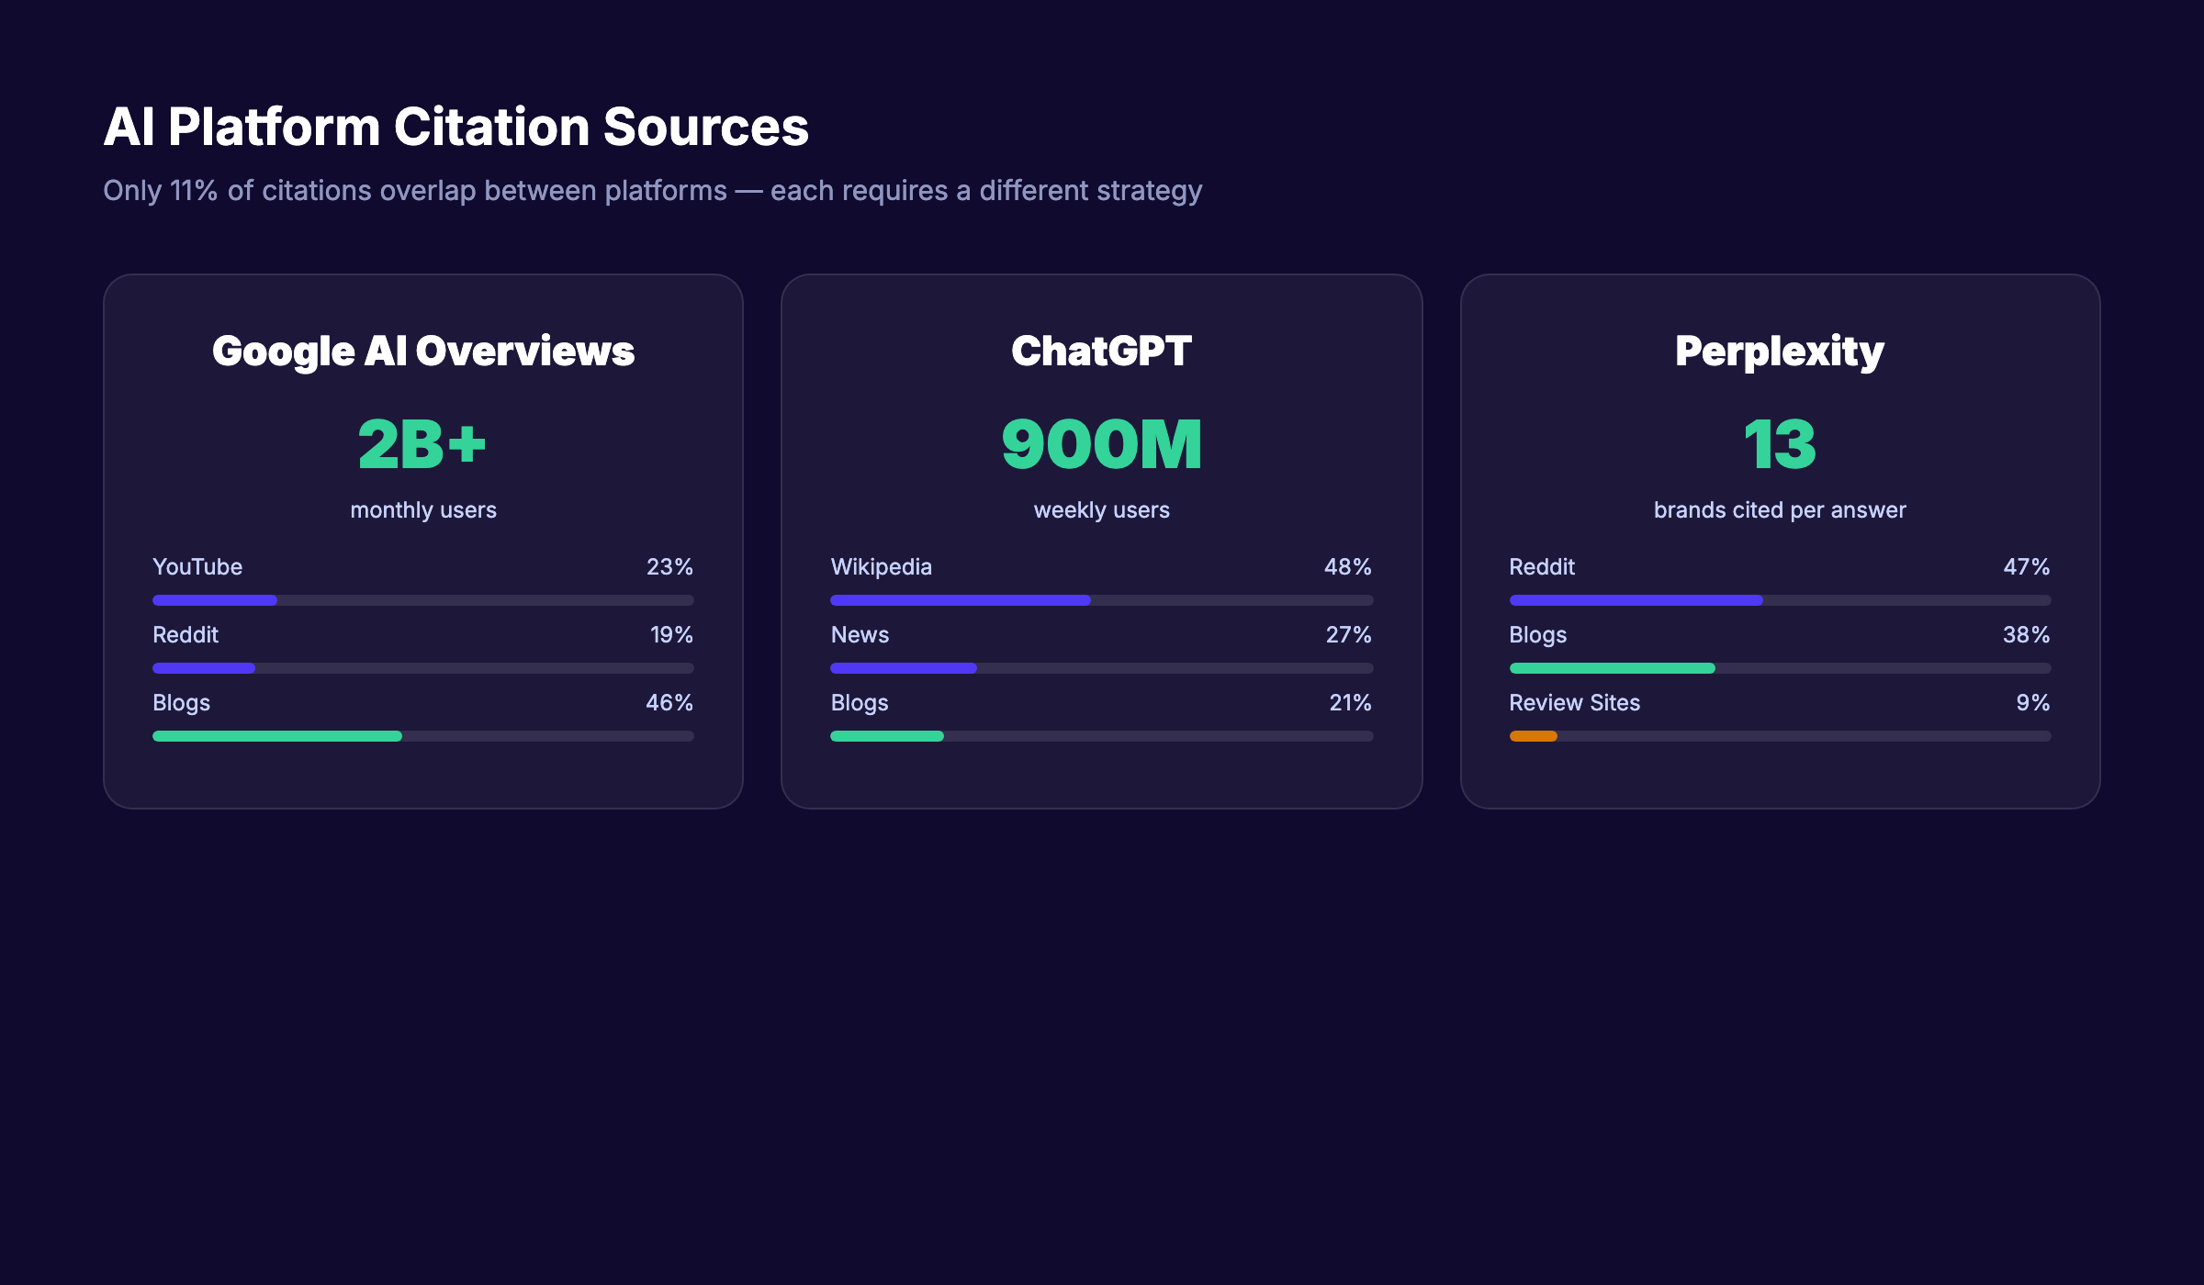Viewport: 2204px width, 1285px height.
Task: Click the Review Sites label under Perplexity
Action: (1574, 702)
